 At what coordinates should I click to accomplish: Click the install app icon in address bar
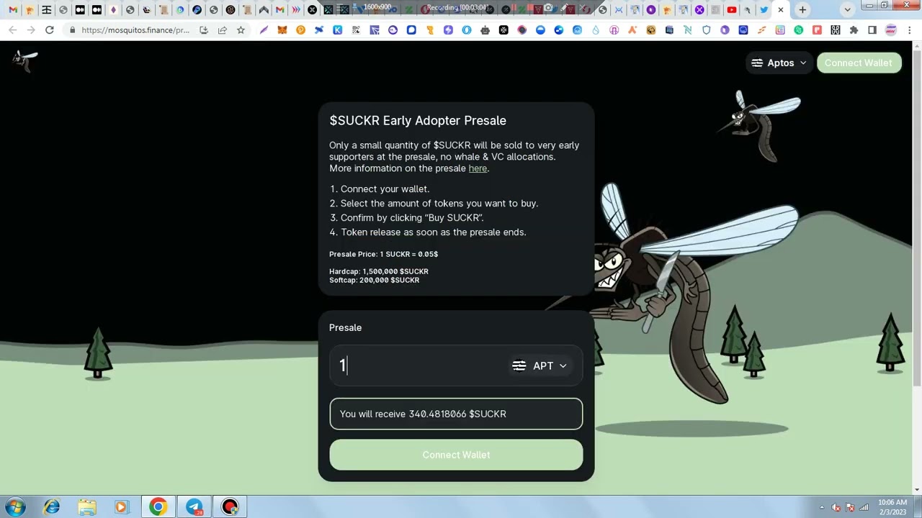[x=204, y=30]
